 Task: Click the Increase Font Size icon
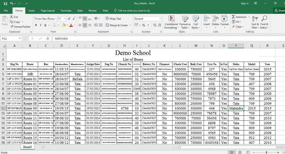(69, 19)
